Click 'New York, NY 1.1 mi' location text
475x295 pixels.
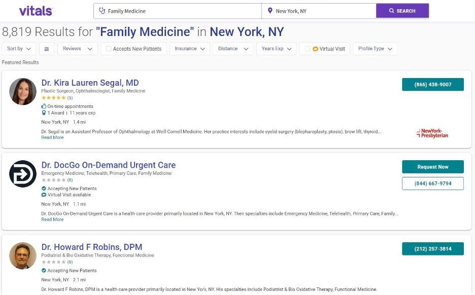click(63, 204)
